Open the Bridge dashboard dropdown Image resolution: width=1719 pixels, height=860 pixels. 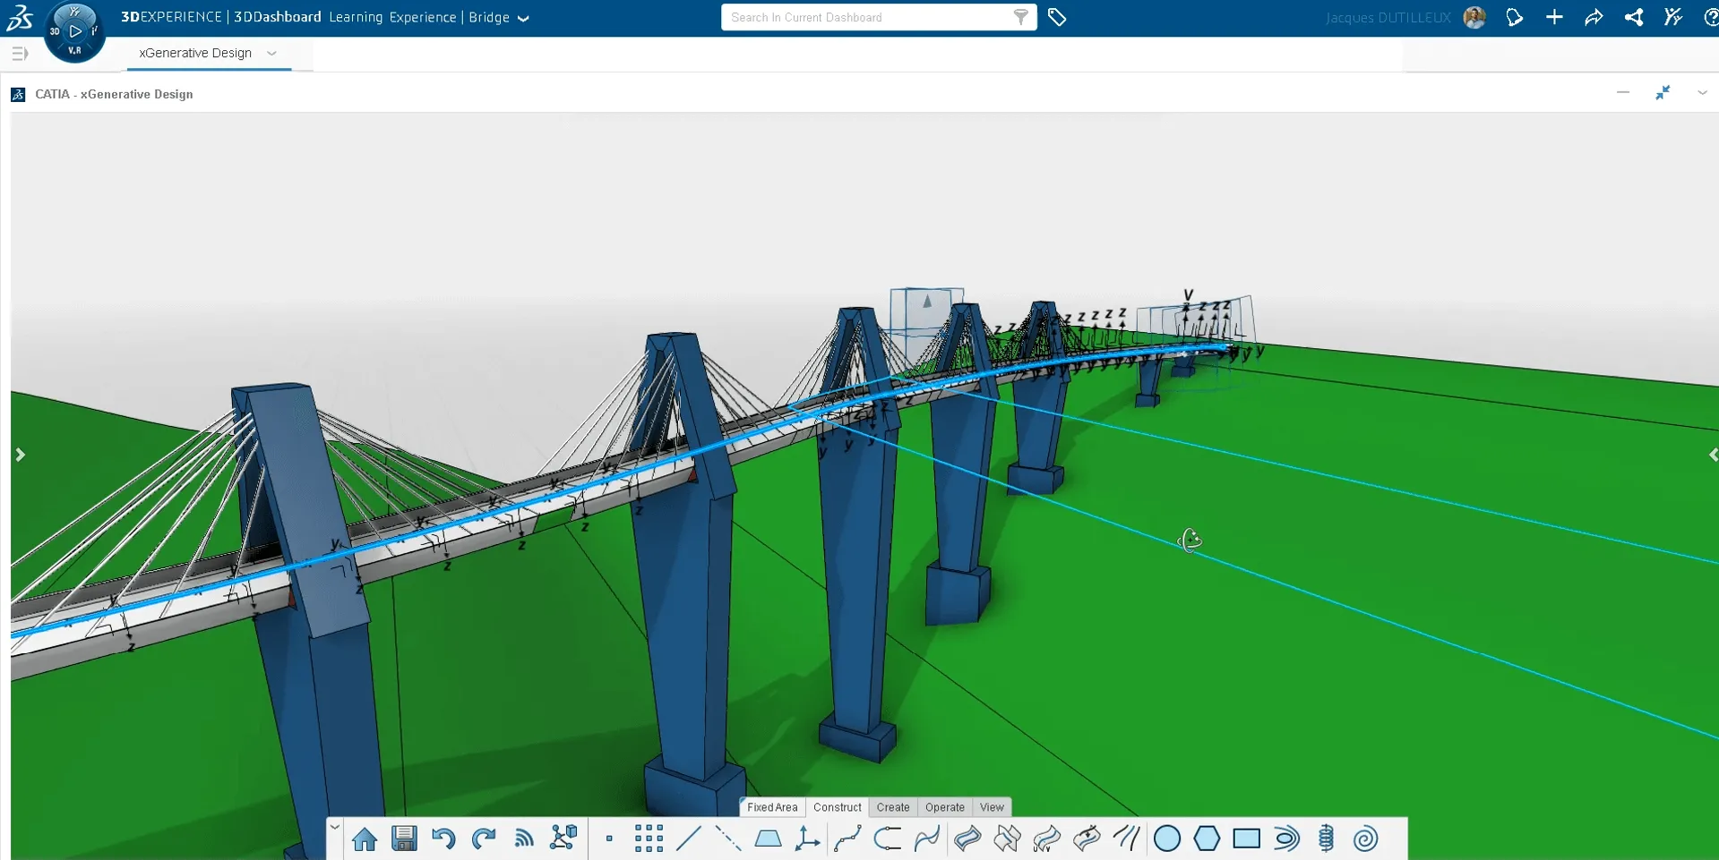click(524, 18)
